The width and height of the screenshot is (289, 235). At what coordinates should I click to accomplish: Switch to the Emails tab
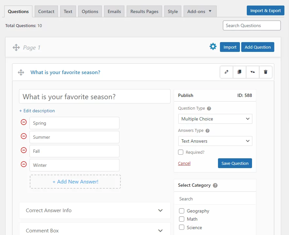coord(114,11)
